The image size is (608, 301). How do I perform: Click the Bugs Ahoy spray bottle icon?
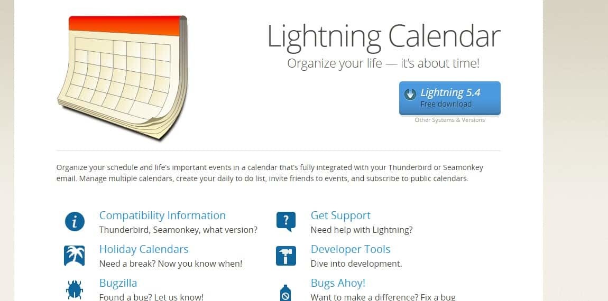click(x=286, y=293)
